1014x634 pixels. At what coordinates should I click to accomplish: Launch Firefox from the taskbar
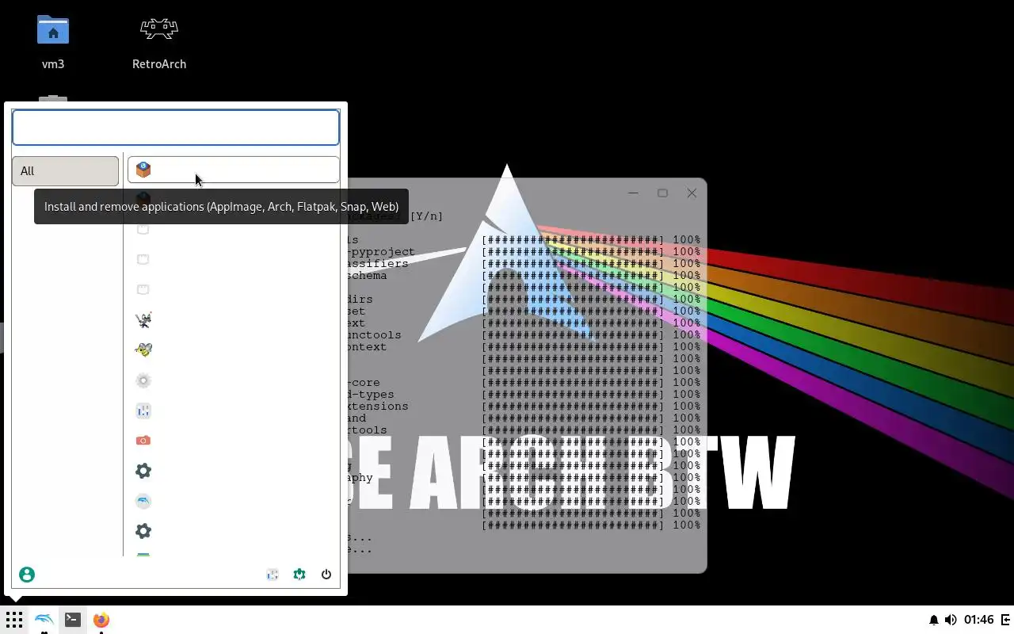point(101,620)
